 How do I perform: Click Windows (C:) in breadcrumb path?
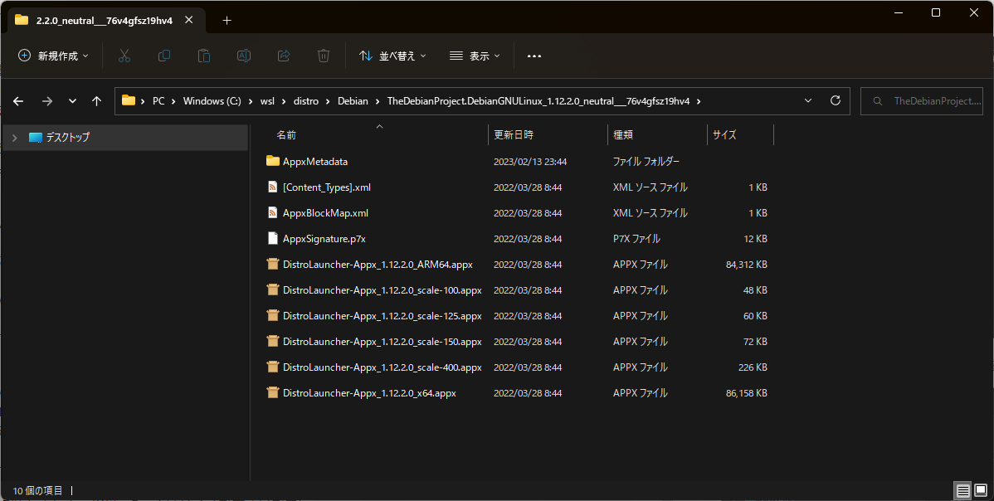click(x=212, y=100)
